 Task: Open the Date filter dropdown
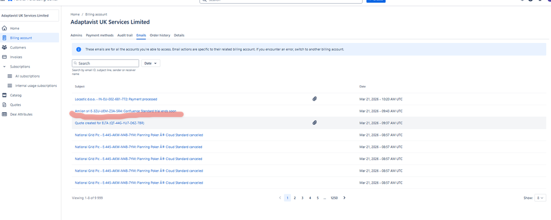click(151, 63)
